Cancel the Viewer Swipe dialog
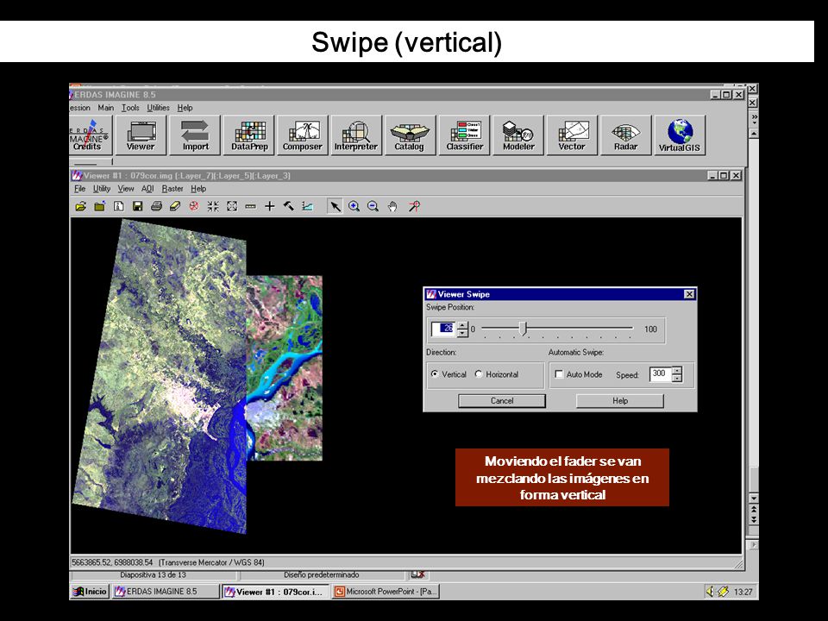This screenshot has height=621, width=828. [x=502, y=401]
